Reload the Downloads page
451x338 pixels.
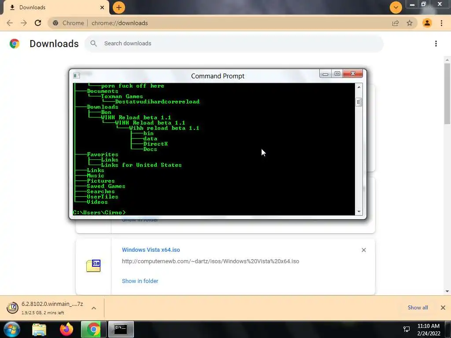(38, 23)
